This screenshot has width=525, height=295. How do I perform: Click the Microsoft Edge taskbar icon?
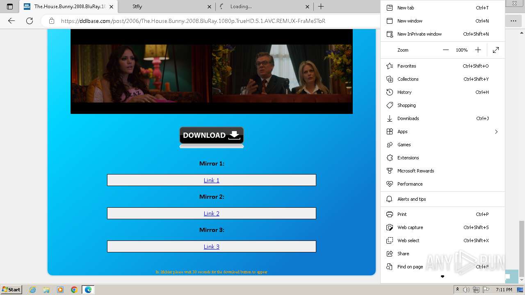[88, 290]
